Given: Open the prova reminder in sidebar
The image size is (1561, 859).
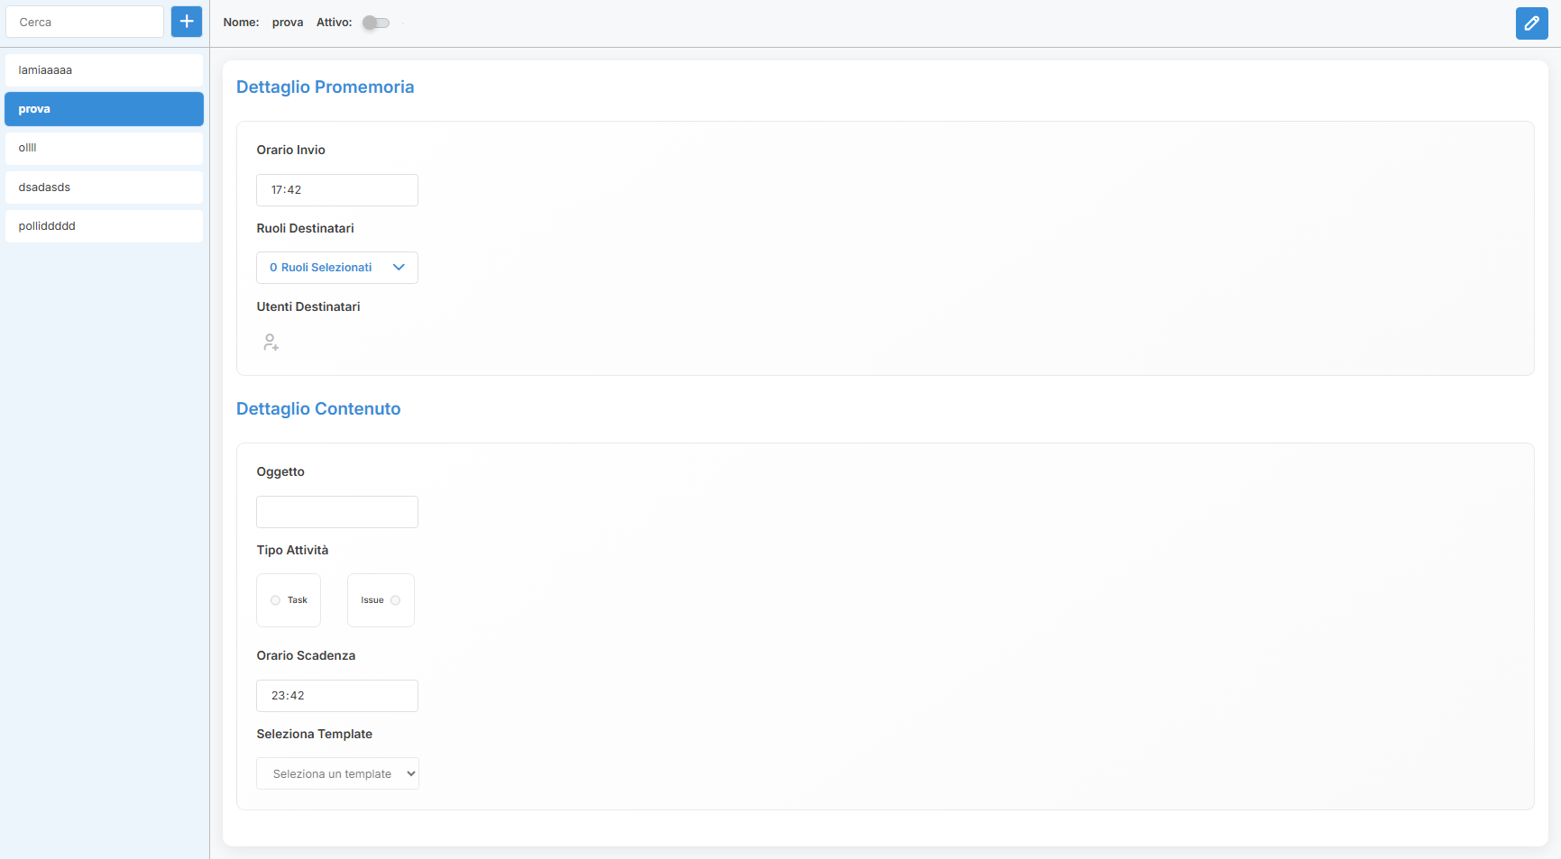Looking at the screenshot, I should click(x=104, y=109).
